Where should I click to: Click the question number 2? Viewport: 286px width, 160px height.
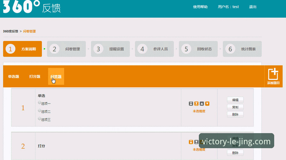click(x=23, y=146)
